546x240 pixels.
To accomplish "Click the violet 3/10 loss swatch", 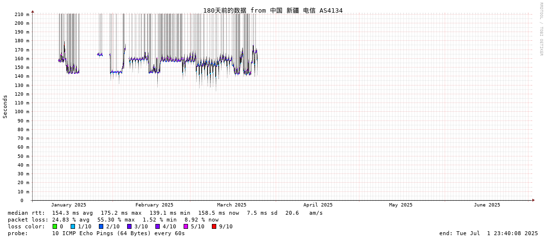I will click(129, 226).
